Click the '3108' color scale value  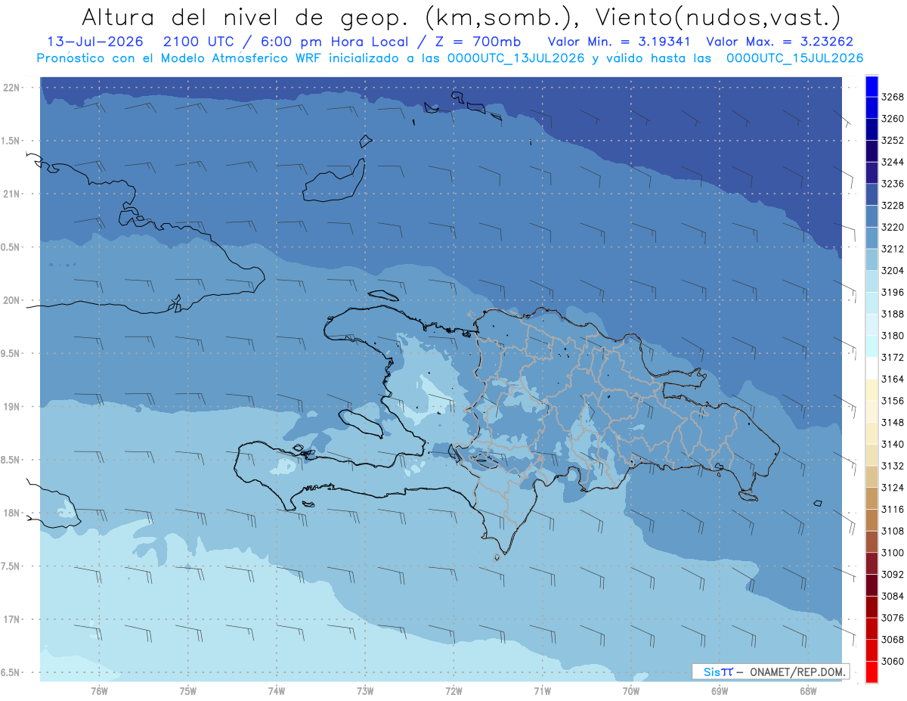(892, 531)
